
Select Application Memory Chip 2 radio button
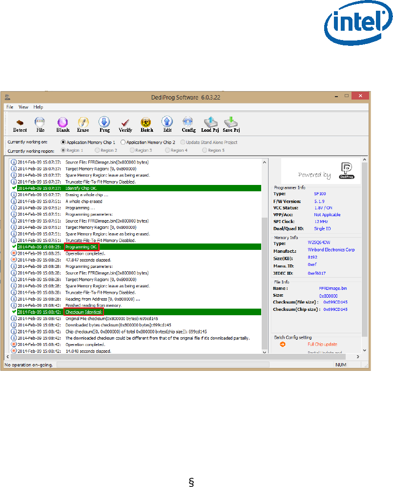pos(123,142)
